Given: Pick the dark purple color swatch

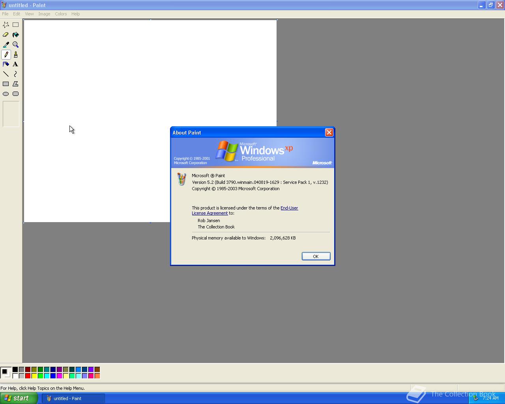Looking at the screenshot, I should (x=60, y=370).
